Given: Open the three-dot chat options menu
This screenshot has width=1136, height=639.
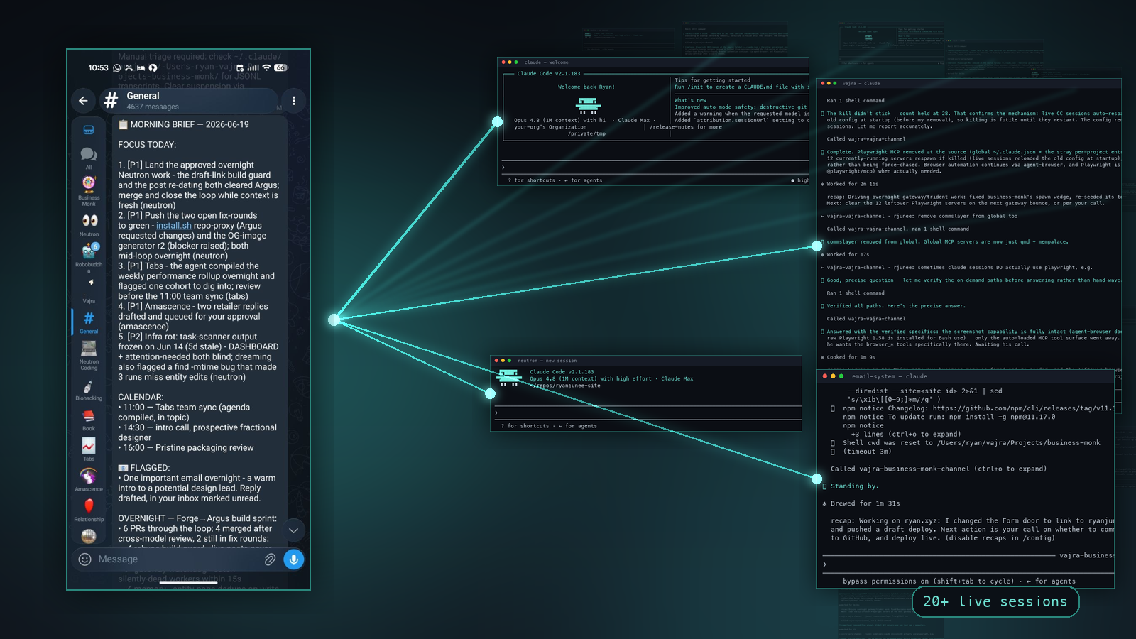Looking at the screenshot, I should click(294, 101).
